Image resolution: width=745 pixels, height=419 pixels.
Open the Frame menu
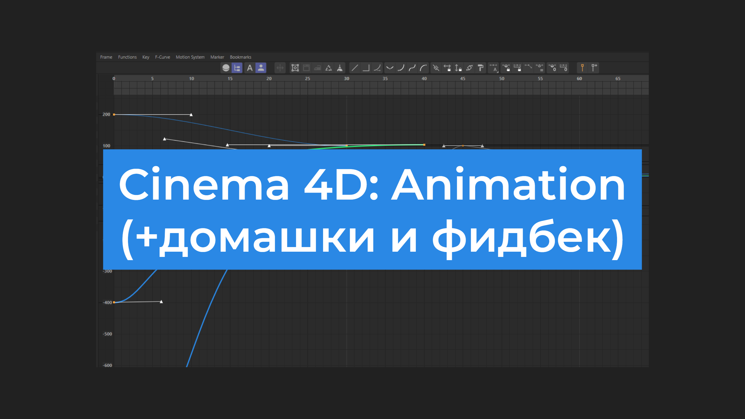106,57
